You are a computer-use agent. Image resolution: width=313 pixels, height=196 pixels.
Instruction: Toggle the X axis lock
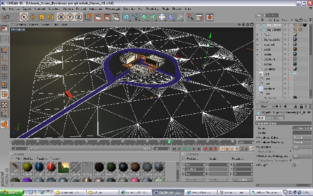click(x=61, y=17)
